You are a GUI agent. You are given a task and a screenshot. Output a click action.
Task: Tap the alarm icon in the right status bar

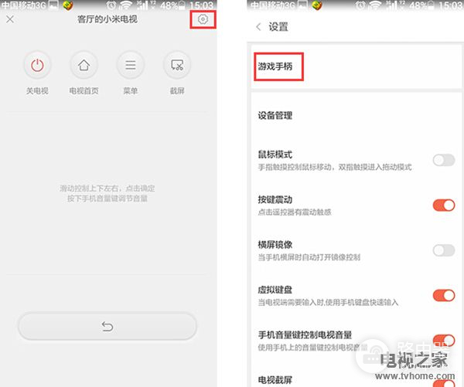(360, 5)
